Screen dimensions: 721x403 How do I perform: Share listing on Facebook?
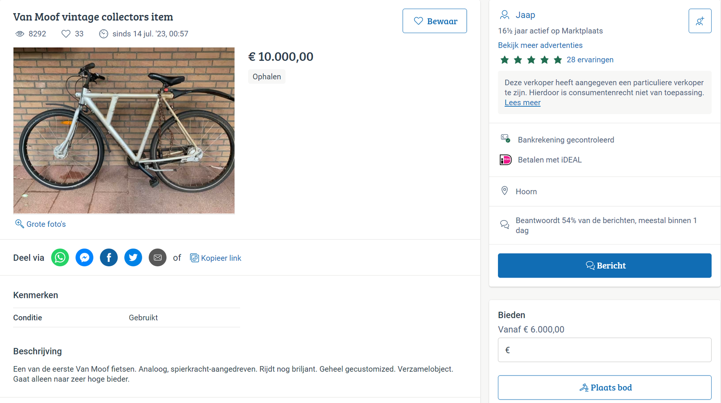pos(109,258)
